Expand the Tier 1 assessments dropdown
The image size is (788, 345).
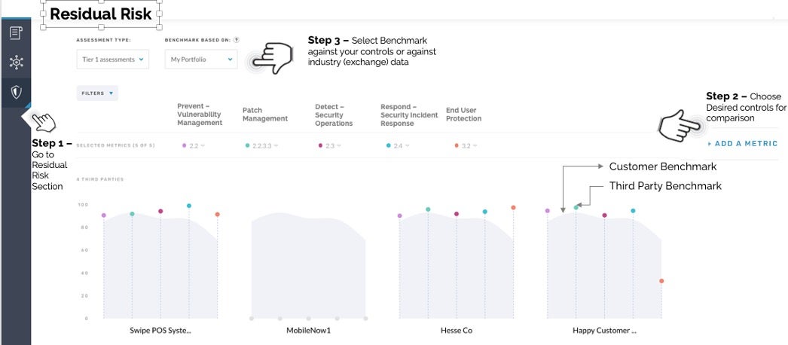tap(113, 60)
